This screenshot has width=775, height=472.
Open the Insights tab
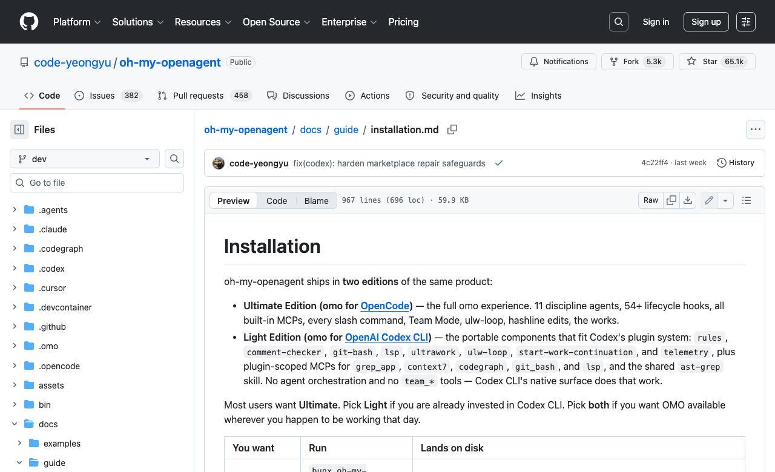539,96
